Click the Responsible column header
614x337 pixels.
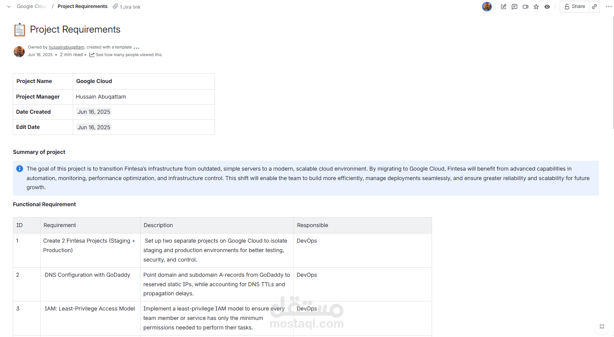coord(363,225)
